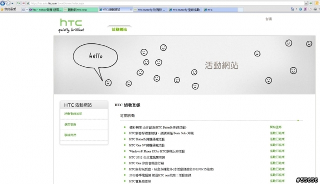Click the 台灣 region link
Viewport: 320px width, 184px height.
(268, 19)
